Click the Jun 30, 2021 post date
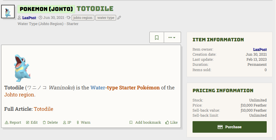 [54, 18]
